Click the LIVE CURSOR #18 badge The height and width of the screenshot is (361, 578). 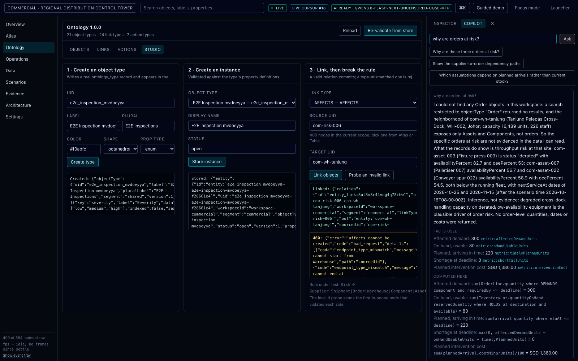click(309, 8)
